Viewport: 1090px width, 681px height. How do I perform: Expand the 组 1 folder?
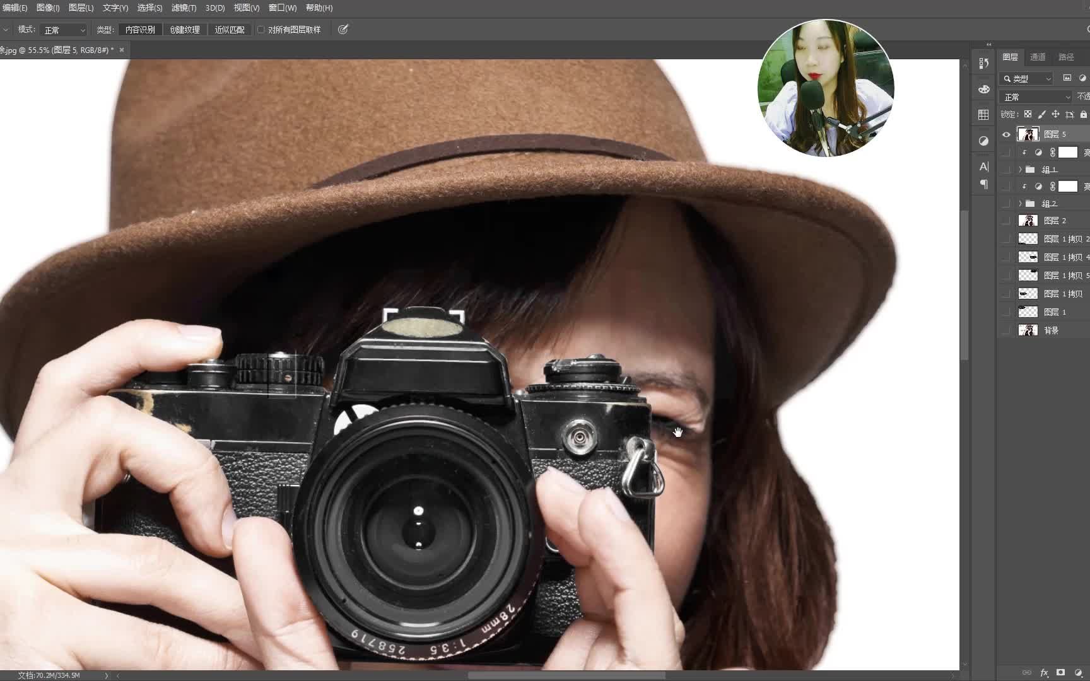click(x=1020, y=170)
